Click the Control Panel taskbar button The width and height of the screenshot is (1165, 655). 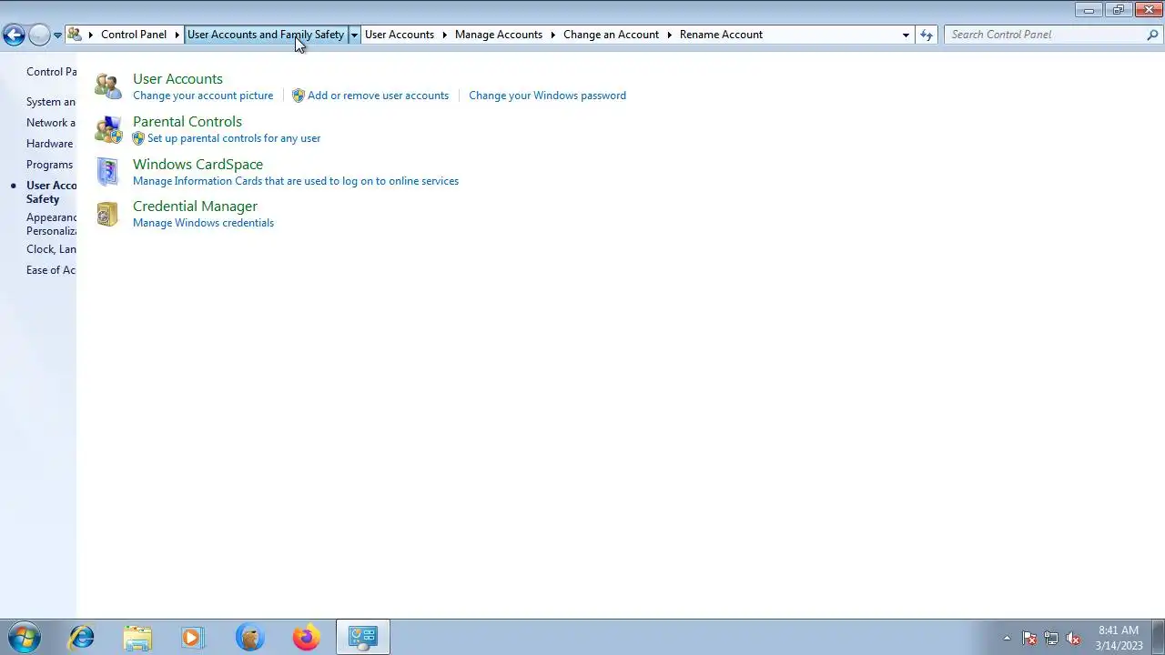[363, 637]
